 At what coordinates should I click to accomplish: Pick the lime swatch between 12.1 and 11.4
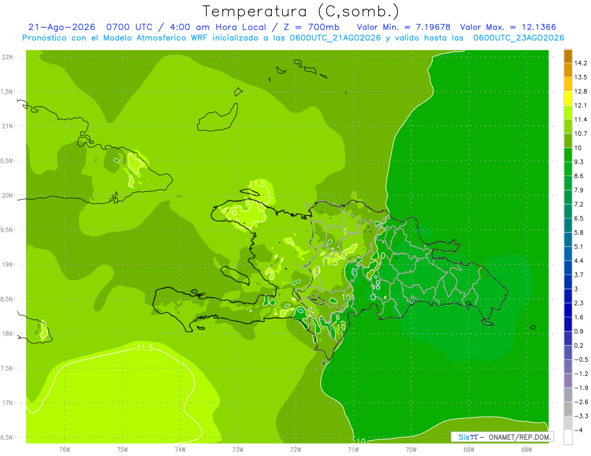pyautogui.click(x=568, y=113)
